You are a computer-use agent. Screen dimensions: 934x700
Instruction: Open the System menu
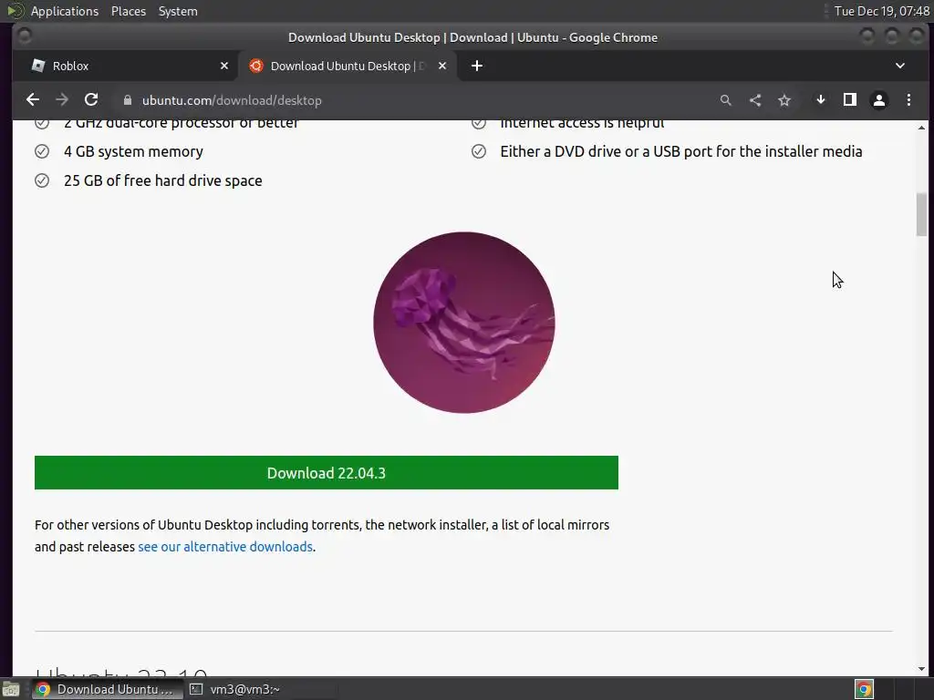coord(178,11)
